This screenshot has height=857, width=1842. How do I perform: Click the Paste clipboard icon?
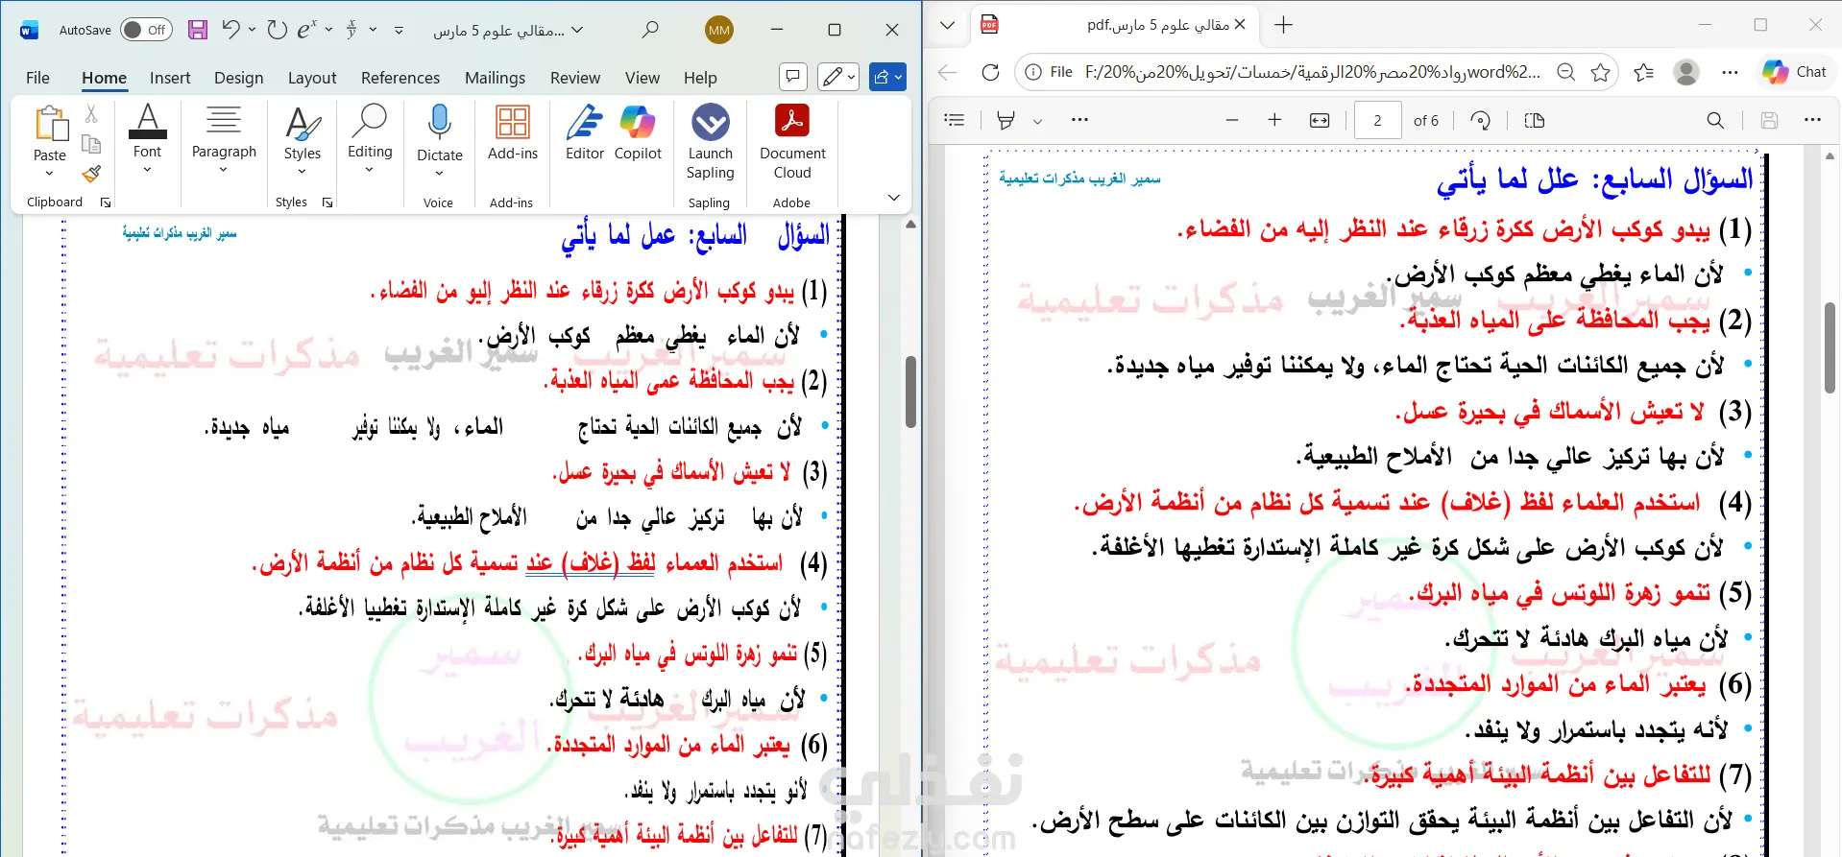50,125
